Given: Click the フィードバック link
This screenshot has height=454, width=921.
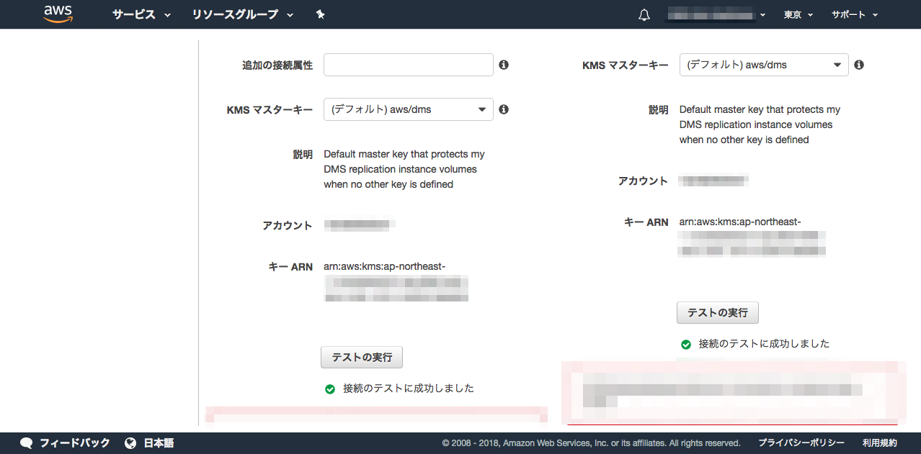Looking at the screenshot, I should 74,443.
